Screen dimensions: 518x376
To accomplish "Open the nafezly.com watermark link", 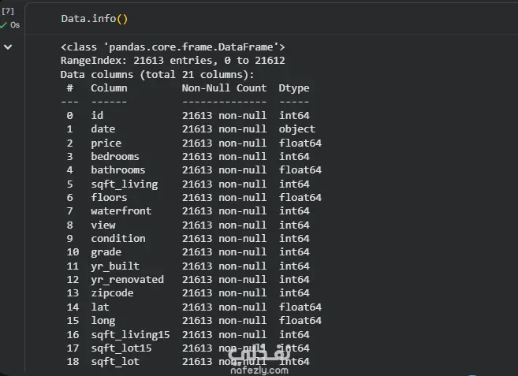I will 254,369.
